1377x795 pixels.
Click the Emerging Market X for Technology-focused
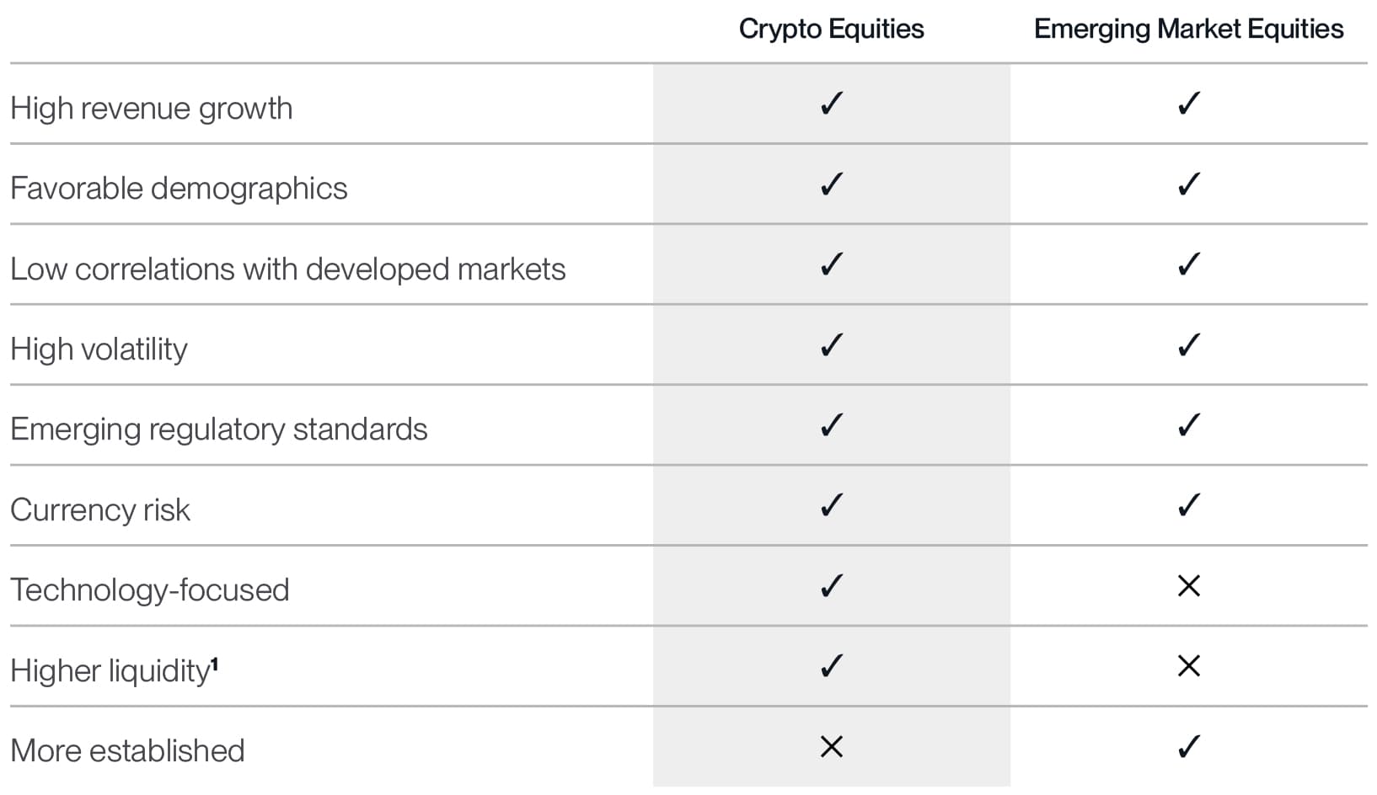point(1188,586)
